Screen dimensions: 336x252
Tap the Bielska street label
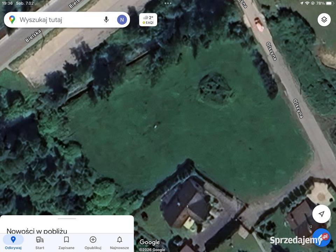pos(33,36)
